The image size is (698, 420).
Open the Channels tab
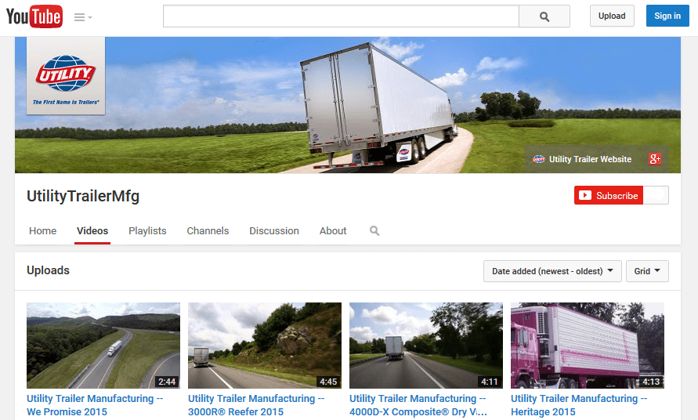click(x=208, y=230)
